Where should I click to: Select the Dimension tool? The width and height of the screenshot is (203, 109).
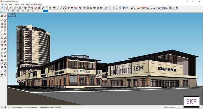click(5, 49)
